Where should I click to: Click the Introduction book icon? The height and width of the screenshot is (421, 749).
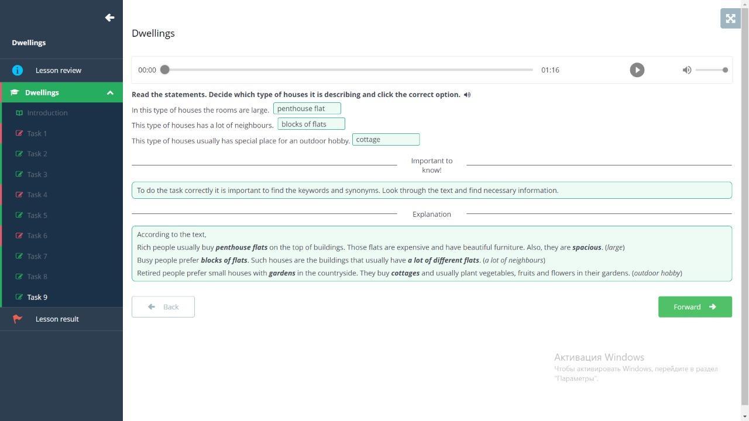tap(19, 113)
